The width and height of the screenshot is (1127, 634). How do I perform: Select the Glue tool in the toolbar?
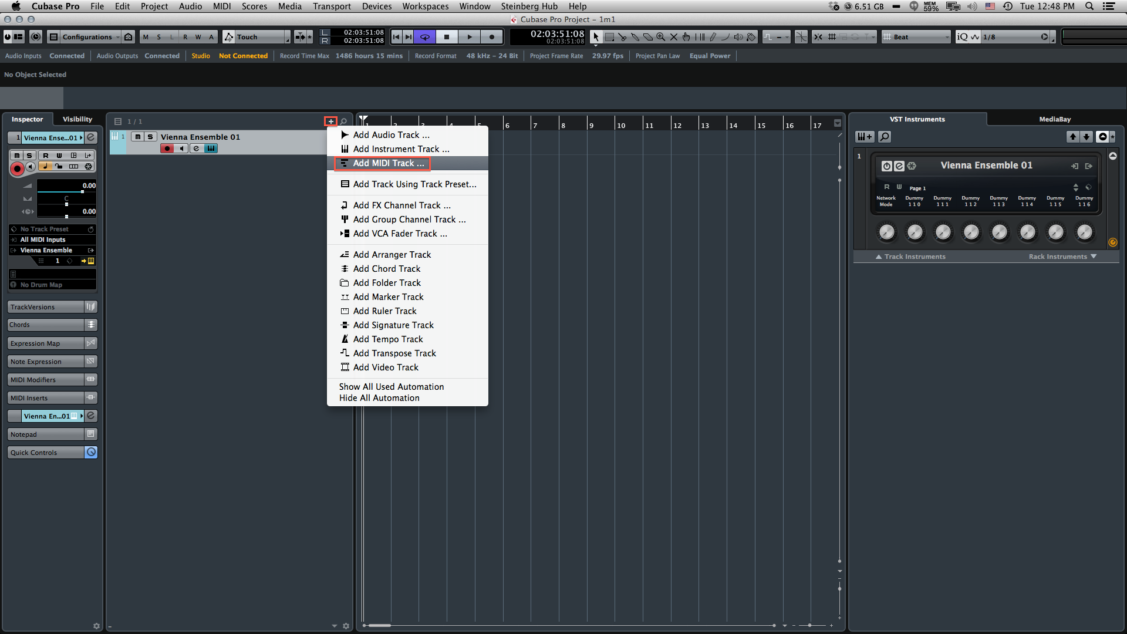635,36
